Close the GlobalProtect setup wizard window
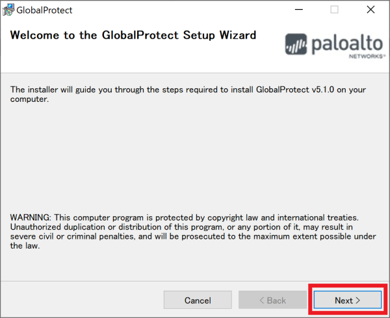 (x=370, y=10)
